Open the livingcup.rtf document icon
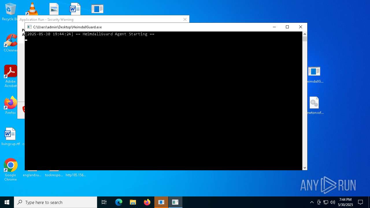The width and height of the screenshot is (370, 208). (x=10, y=136)
